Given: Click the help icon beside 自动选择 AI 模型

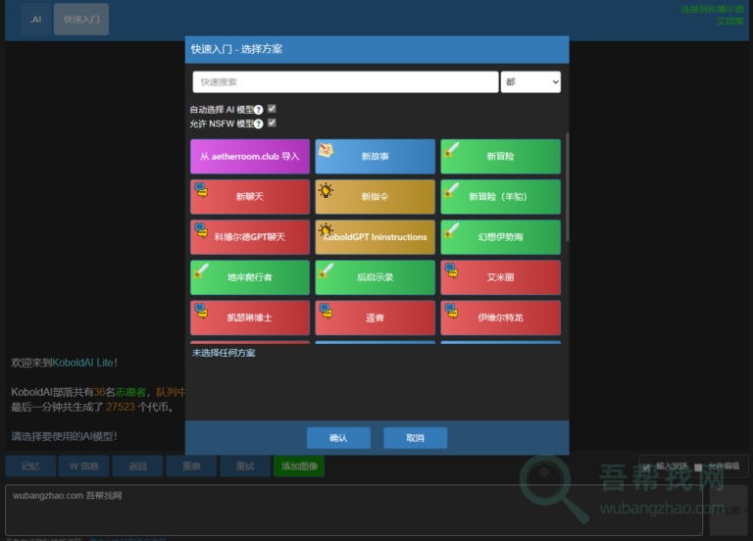Looking at the screenshot, I should pyautogui.click(x=259, y=110).
